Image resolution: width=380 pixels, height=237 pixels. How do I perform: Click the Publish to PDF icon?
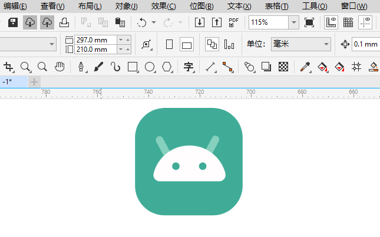coord(234,22)
